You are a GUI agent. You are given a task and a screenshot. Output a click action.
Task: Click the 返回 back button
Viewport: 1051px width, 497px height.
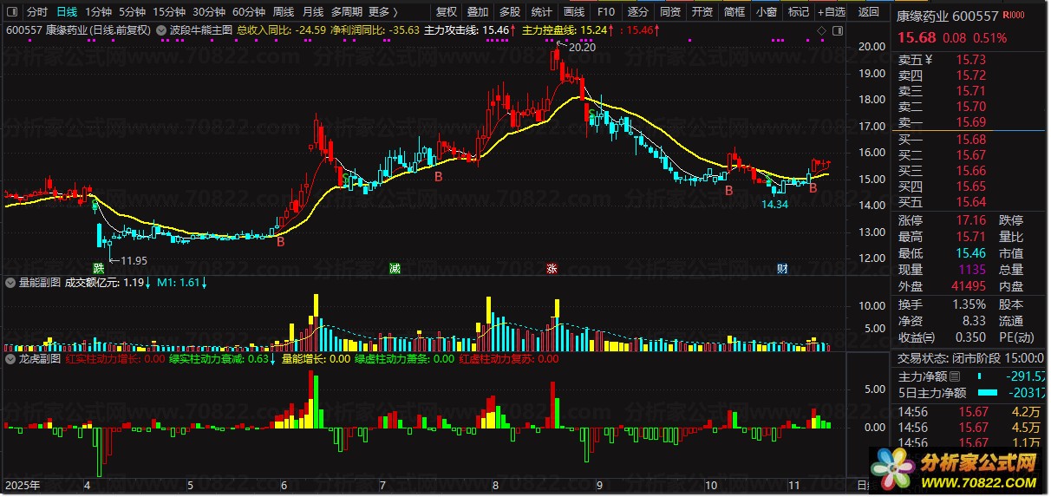tap(868, 12)
